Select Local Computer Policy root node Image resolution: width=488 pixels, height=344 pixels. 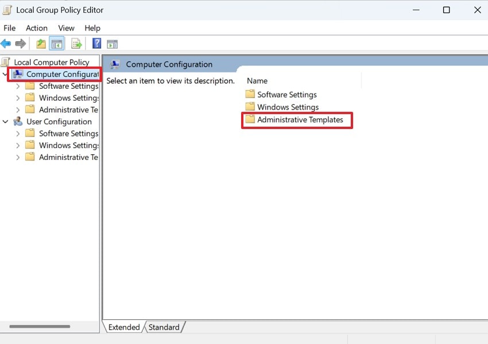(52, 62)
